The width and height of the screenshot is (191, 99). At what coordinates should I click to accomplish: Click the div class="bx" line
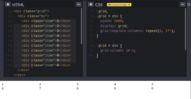[33, 16]
